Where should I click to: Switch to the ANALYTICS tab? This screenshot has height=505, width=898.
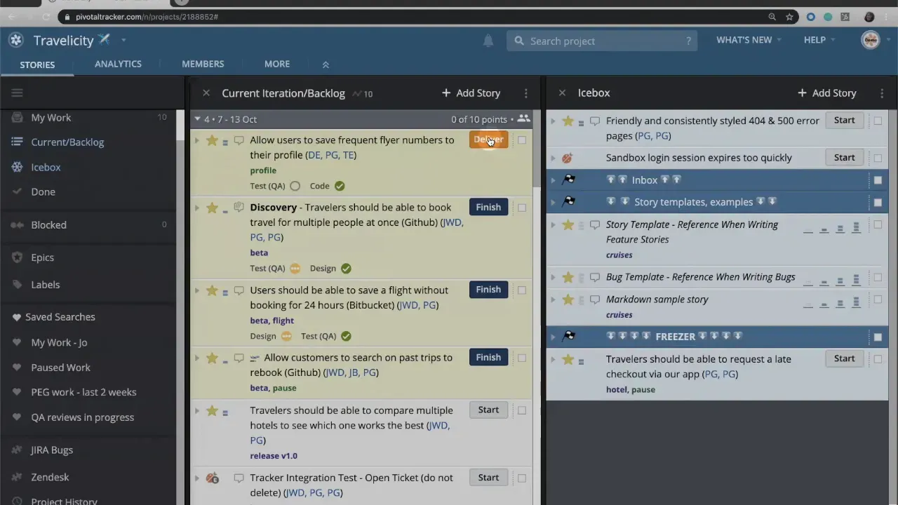[x=118, y=64]
